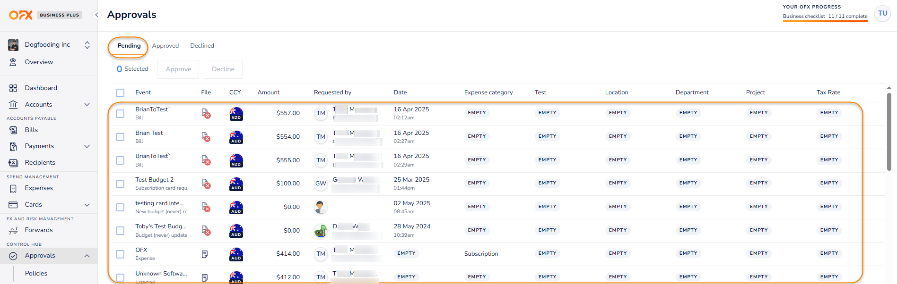Click the document icon on OFX expense row
This screenshot has width=897, height=284.
(205, 254)
